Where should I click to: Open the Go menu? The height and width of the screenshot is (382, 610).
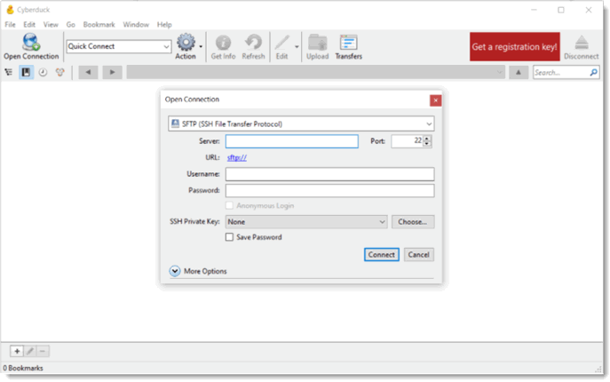[x=70, y=25]
